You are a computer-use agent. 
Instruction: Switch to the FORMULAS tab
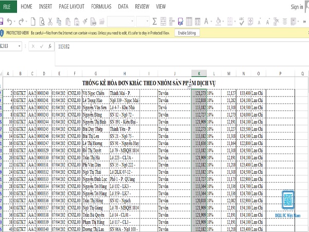(x=101, y=7)
